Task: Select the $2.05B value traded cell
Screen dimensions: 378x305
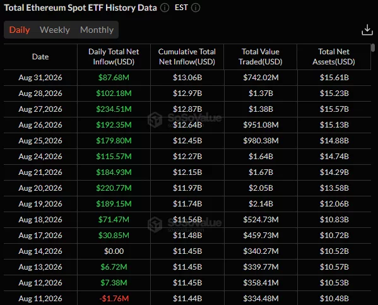Action: click(261, 188)
